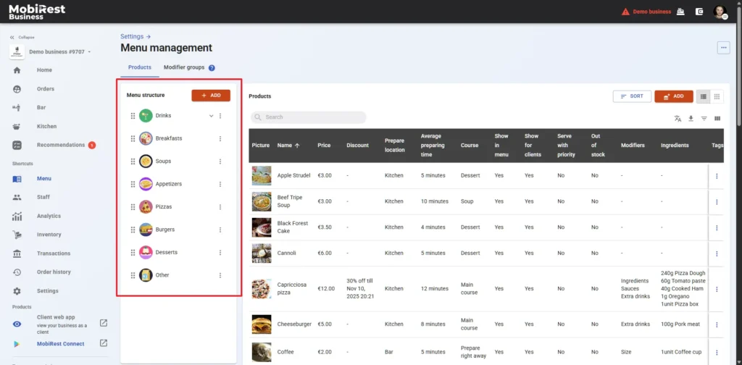Open Inventory in the sidebar

[49, 235]
